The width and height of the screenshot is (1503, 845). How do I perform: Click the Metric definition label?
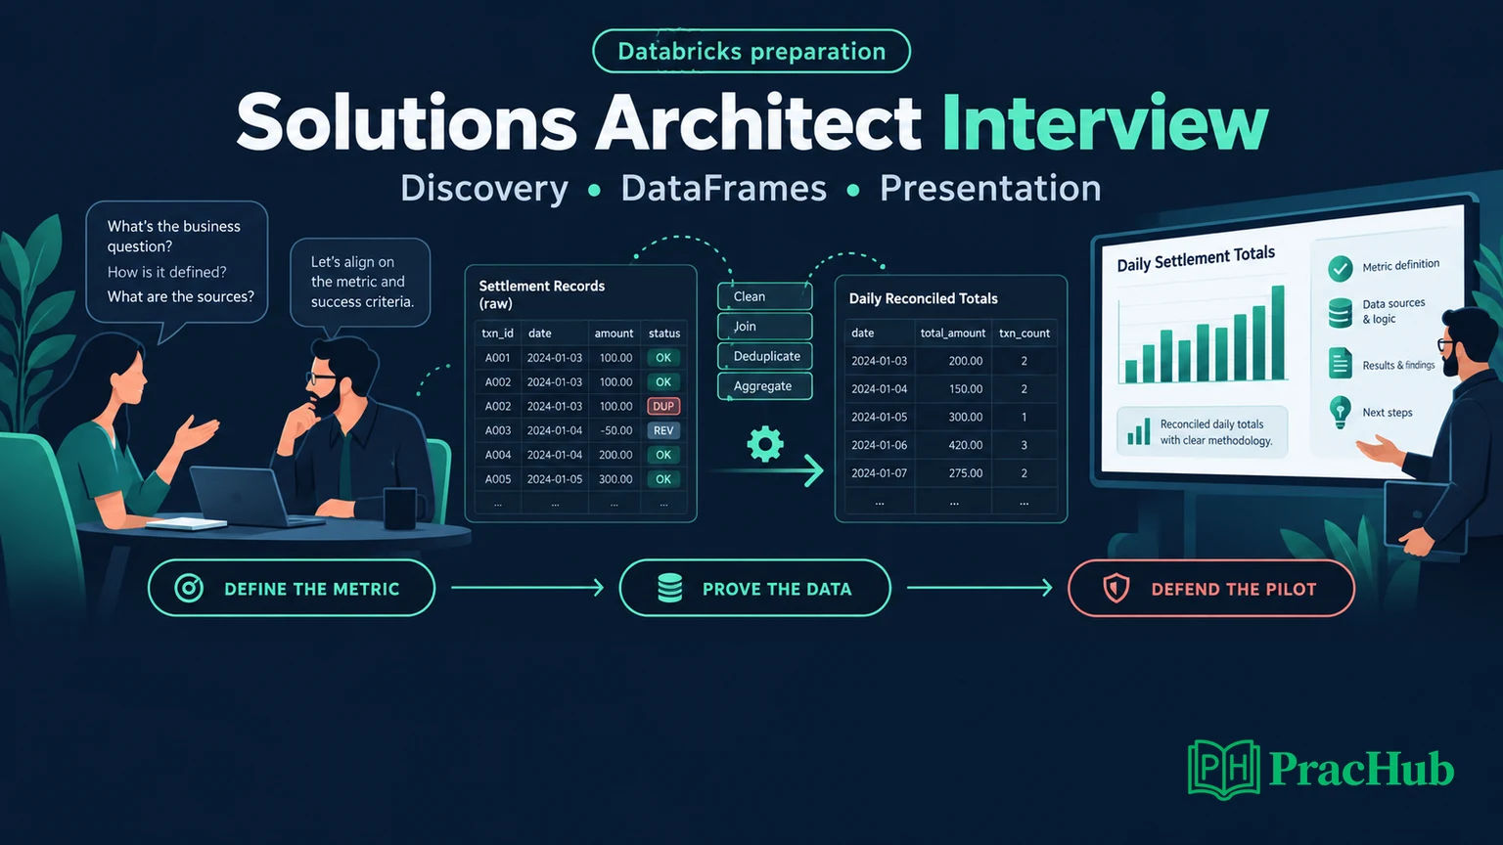pyautogui.click(x=1400, y=265)
